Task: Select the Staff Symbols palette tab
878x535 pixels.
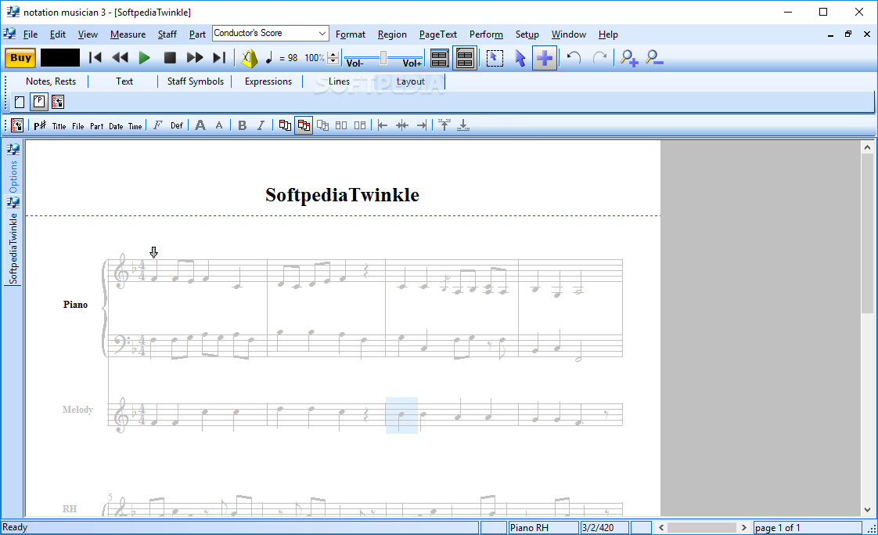Action: tap(196, 81)
